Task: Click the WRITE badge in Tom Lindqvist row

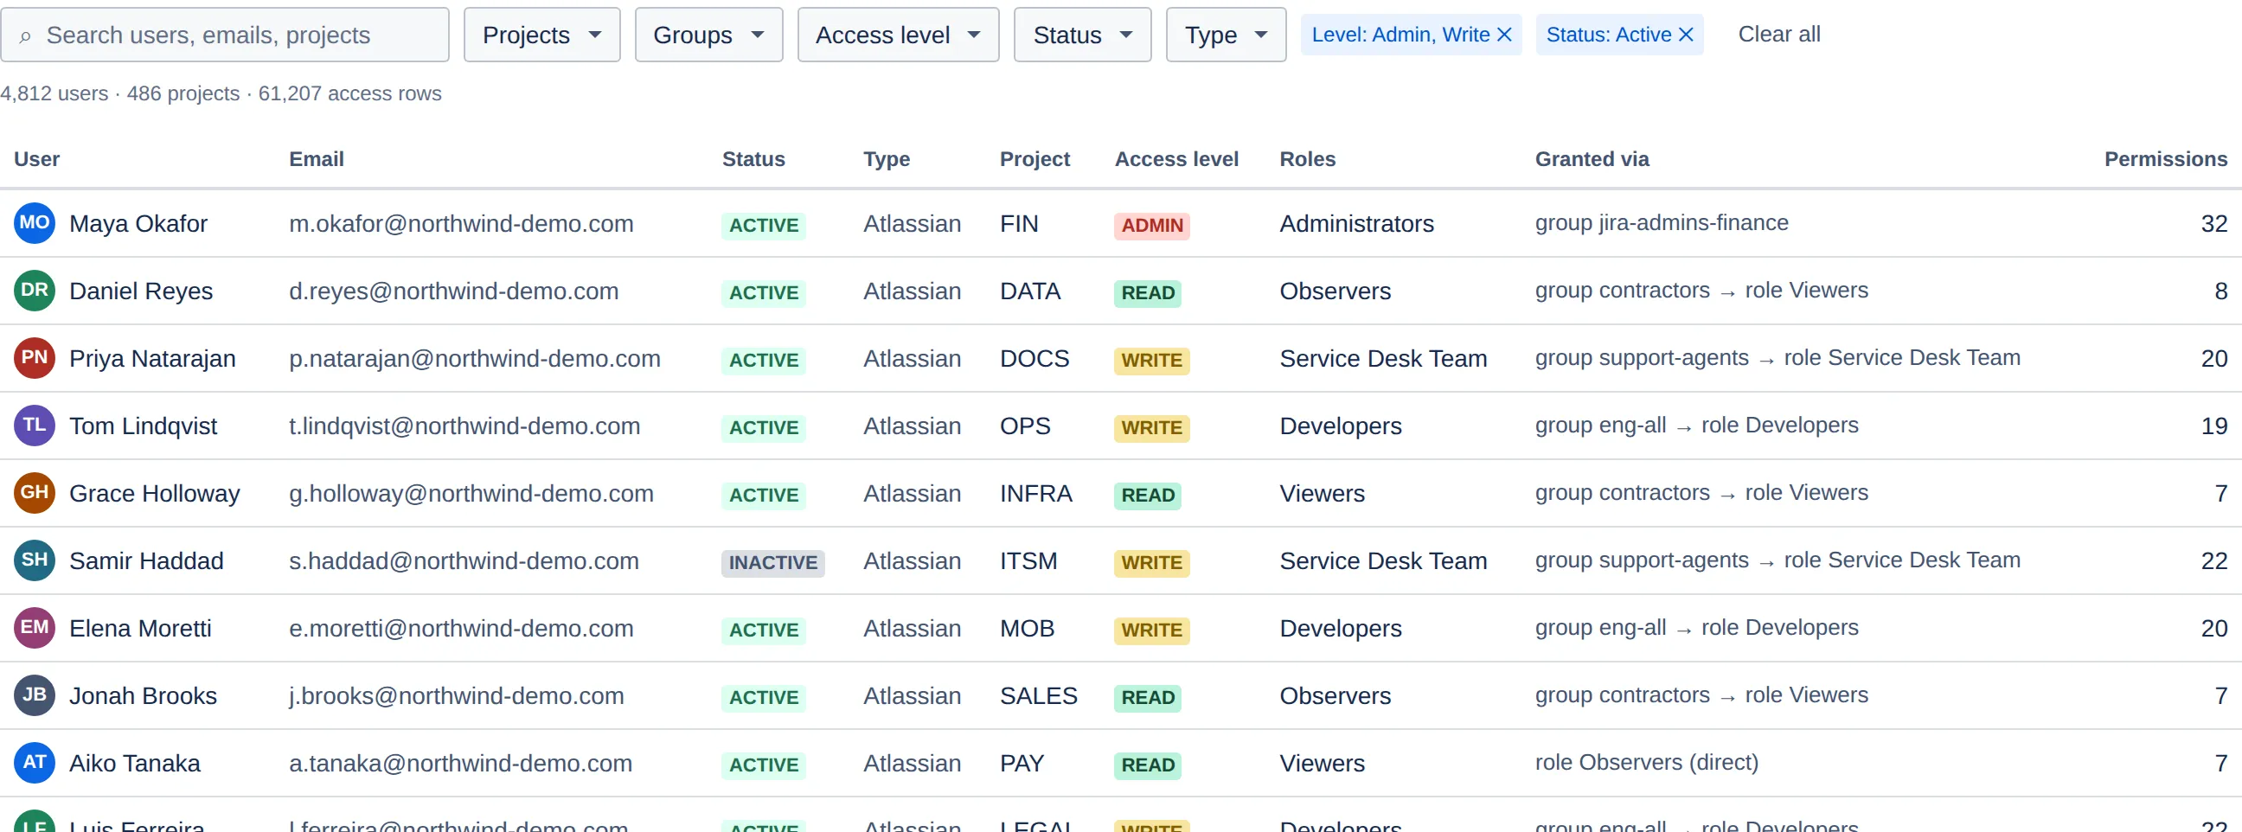Action: point(1151,427)
